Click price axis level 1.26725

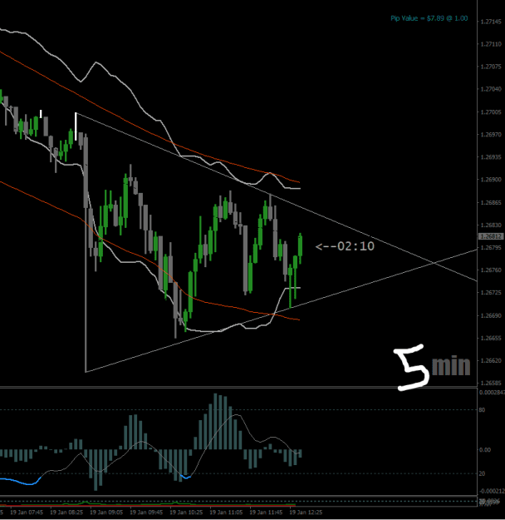coord(490,293)
